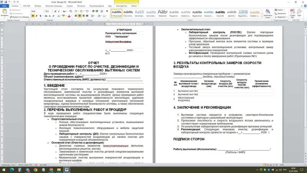Open the Find (Найти) dropdown arrow

(x=284, y=10)
